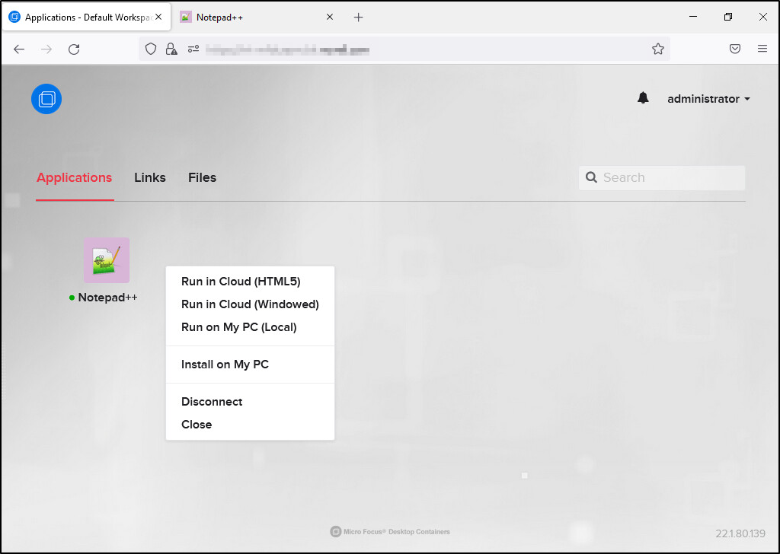Click the Notepad++ application label
Screen dimensions: 780x554
point(107,297)
